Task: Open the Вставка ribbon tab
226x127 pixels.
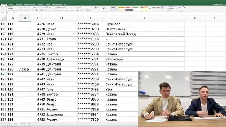Action: click(11, 5)
